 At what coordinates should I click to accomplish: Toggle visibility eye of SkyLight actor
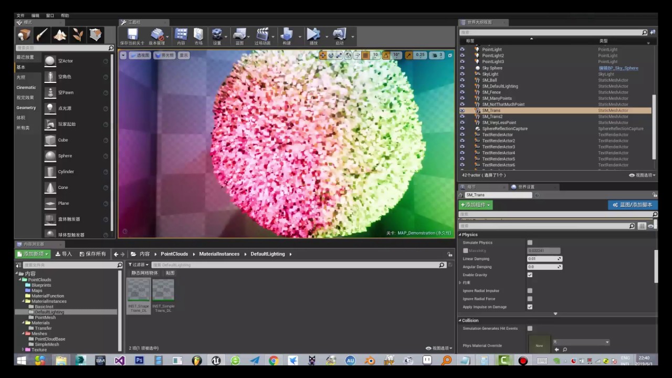pos(463,74)
